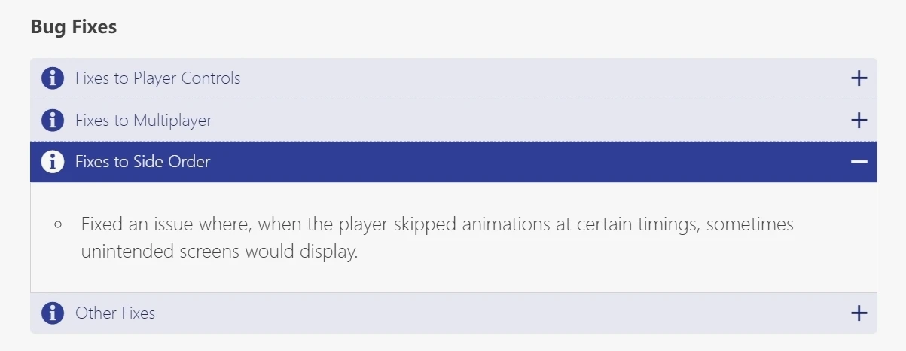Click the info icon beside Other Fixes

[x=53, y=313]
